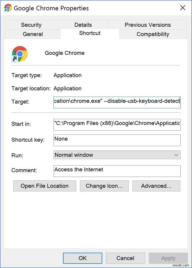Click Open File Location
The width and height of the screenshot is (192, 268).
44,186
